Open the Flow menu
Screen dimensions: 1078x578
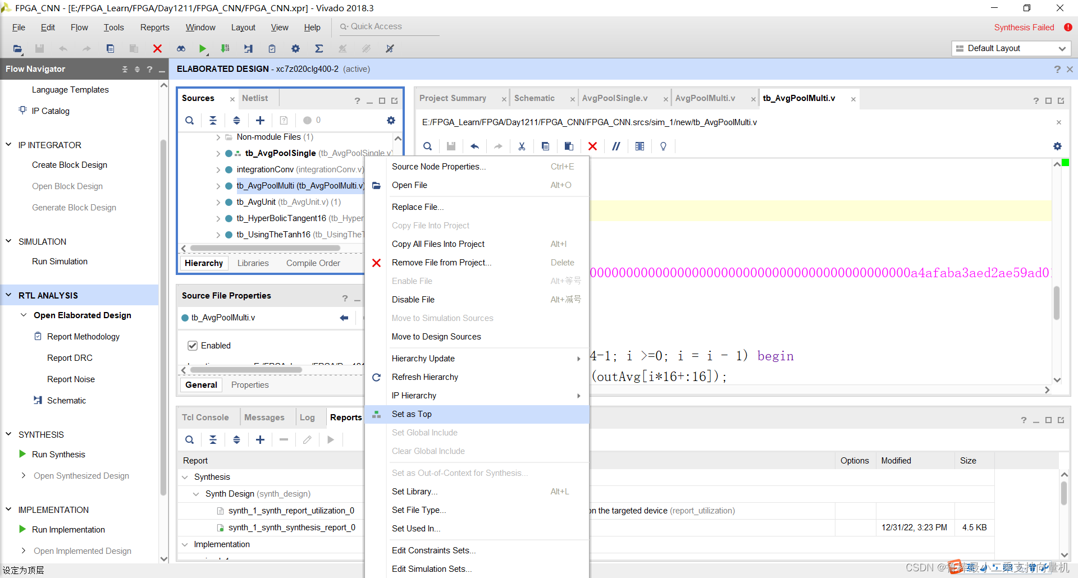coord(79,27)
